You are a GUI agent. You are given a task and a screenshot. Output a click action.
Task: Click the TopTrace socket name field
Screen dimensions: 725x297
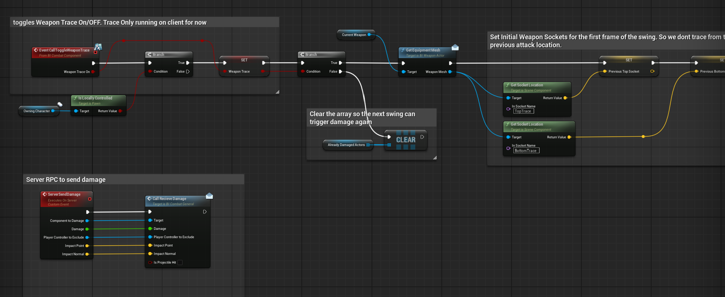coord(523,111)
